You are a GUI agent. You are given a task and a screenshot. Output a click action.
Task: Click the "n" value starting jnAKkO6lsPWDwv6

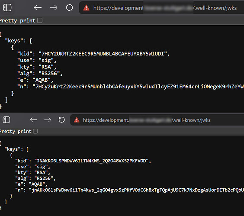coord(136,190)
